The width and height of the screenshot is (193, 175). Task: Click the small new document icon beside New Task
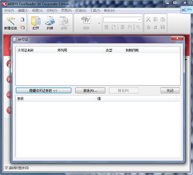(x=23, y=19)
